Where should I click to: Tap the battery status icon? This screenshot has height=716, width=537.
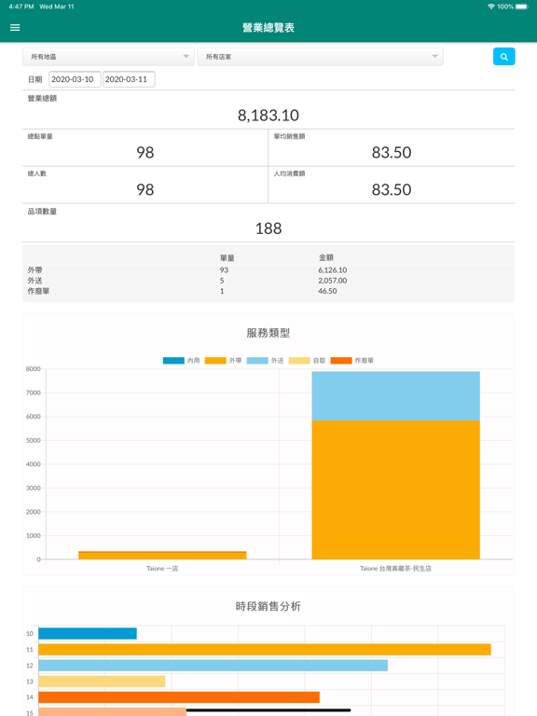(x=522, y=7)
